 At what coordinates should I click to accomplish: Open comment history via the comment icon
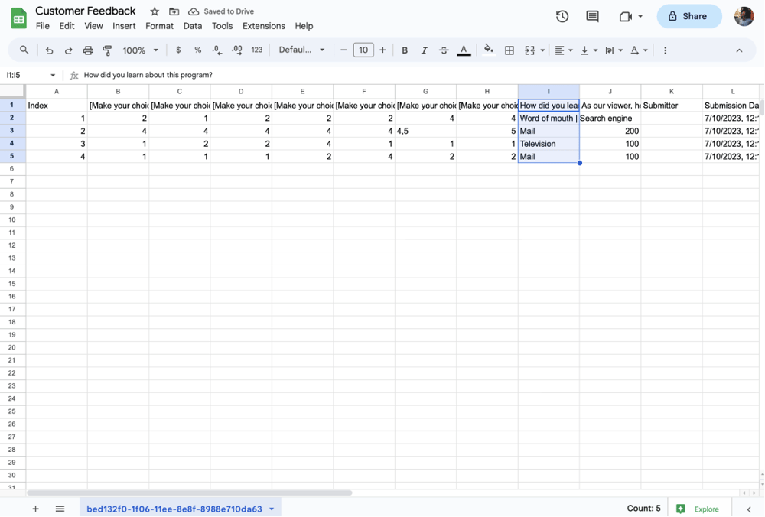[592, 15]
